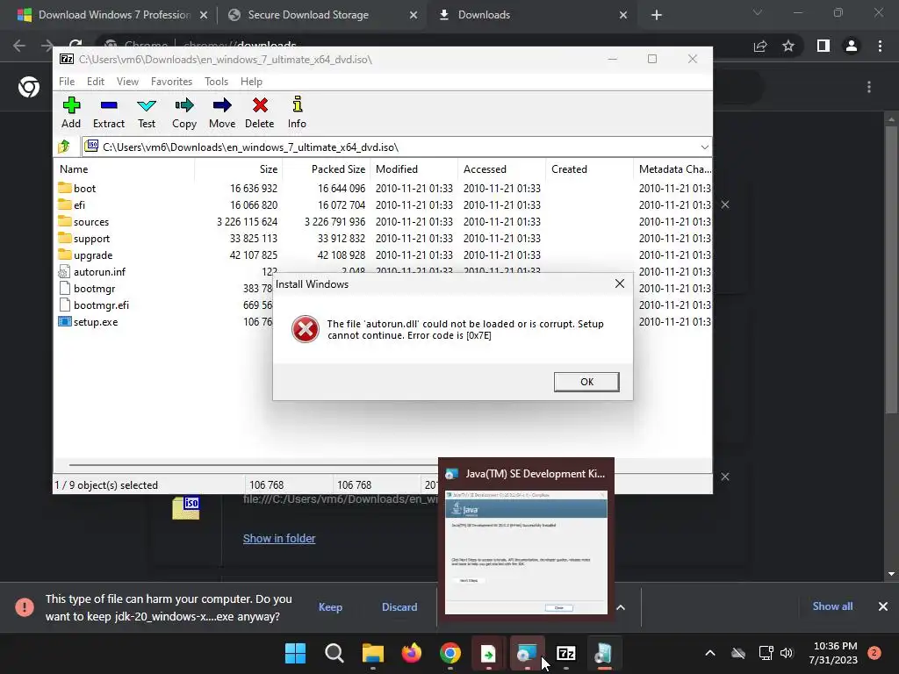Close the Chrome downloads bar
This screenshot has height=674, width=899.
(x=883, y=606)
